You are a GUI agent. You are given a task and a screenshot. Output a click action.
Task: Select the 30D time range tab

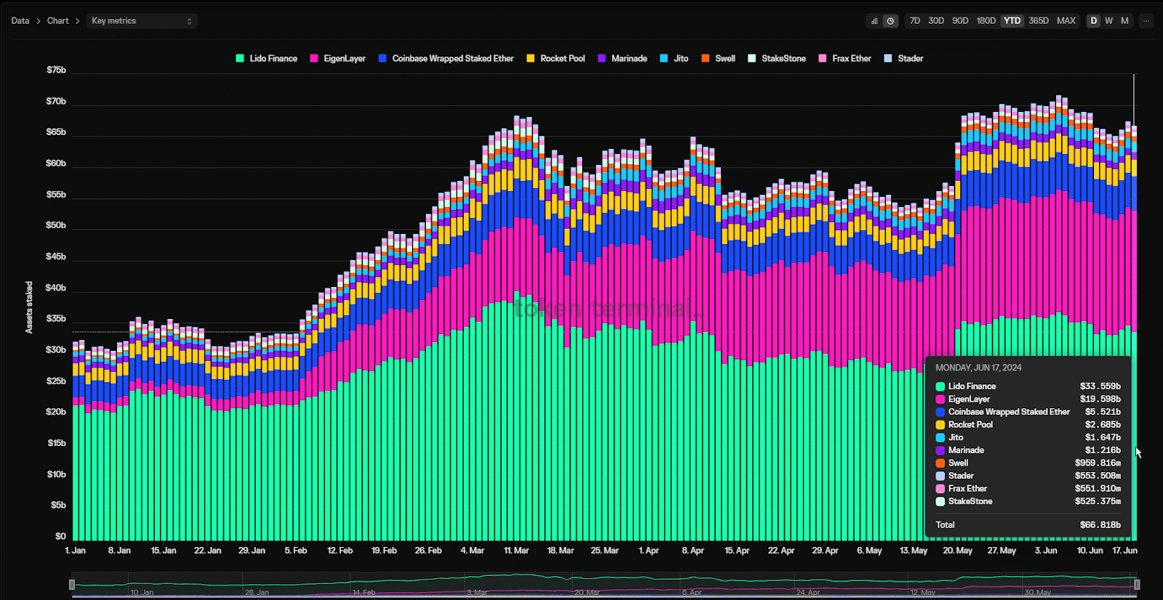936,21
